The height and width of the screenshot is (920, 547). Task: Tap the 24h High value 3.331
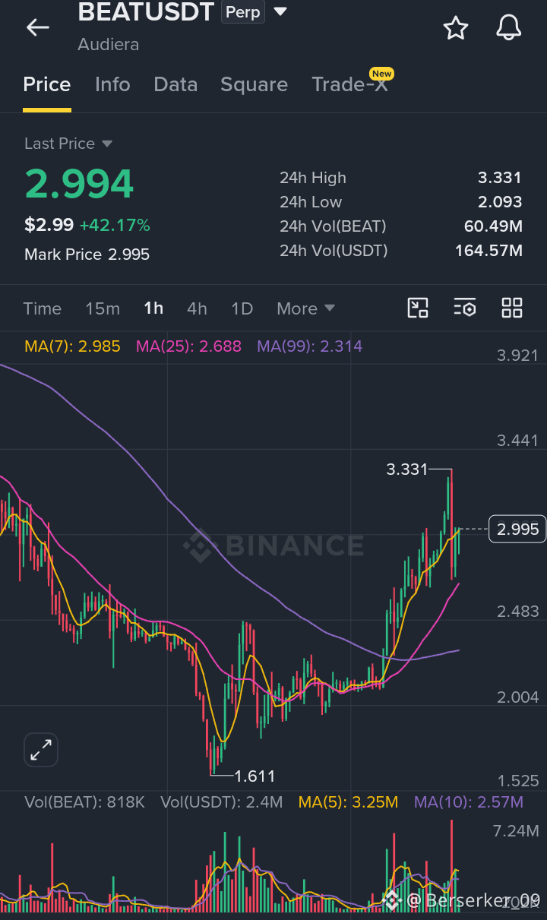tap(499, 178)
